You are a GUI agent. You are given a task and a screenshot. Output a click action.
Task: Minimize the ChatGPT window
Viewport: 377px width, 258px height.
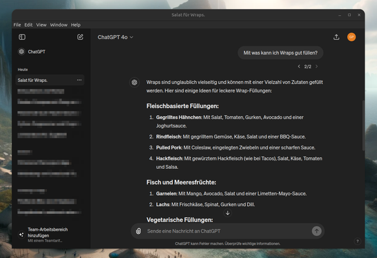339,15
